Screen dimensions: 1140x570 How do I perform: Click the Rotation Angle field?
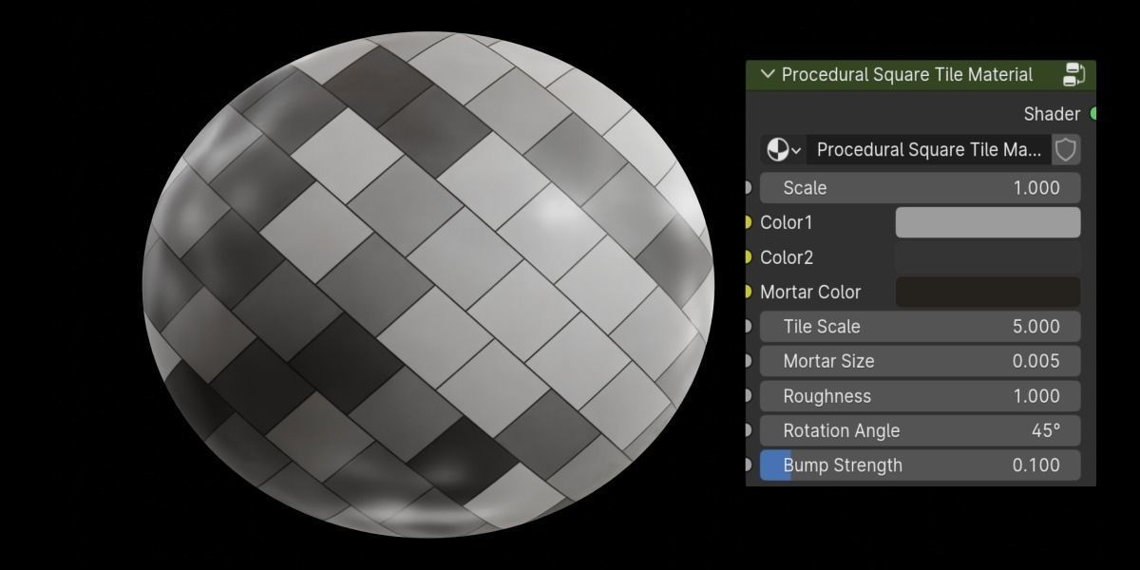point(921,430)
